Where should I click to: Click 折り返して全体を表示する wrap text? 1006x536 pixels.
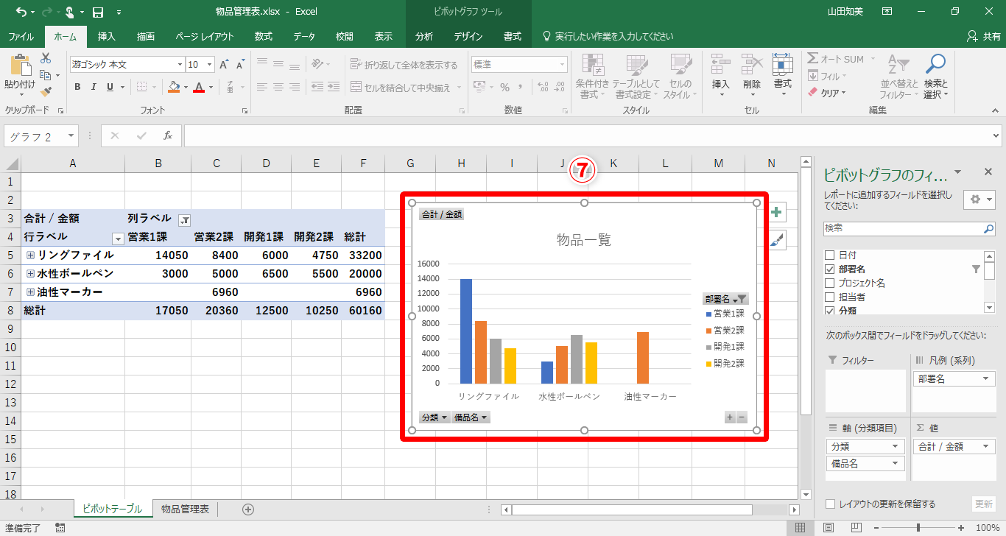[404, 65]
